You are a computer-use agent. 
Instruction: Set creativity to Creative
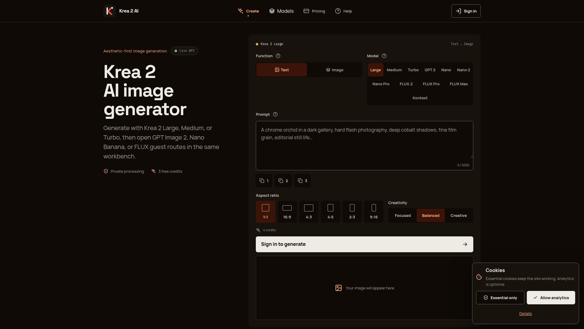(459, 215)
